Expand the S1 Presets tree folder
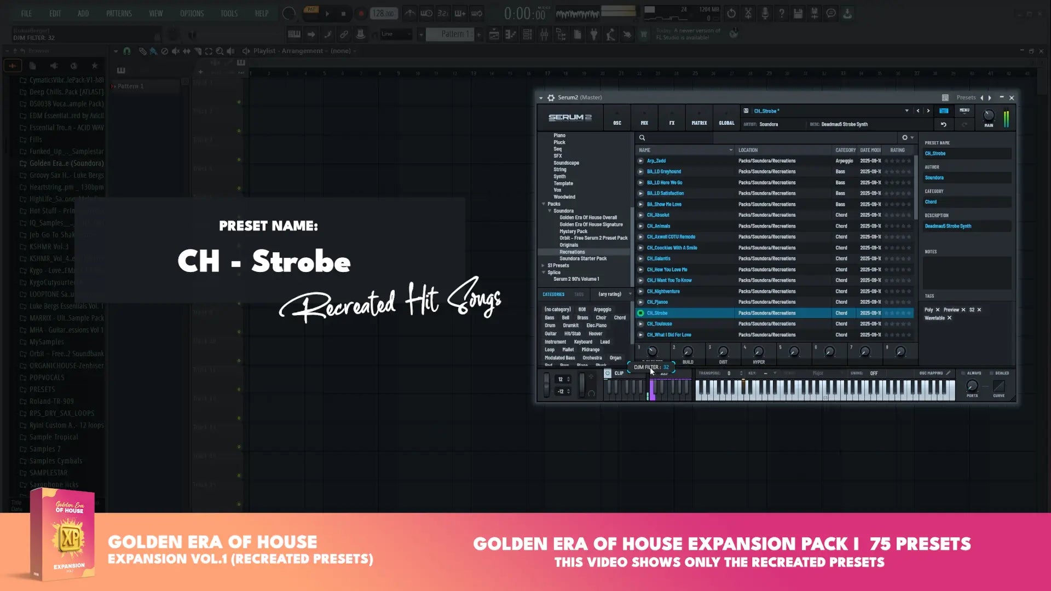This screenshot has width=1051, height=591. (x=543, y=265)
